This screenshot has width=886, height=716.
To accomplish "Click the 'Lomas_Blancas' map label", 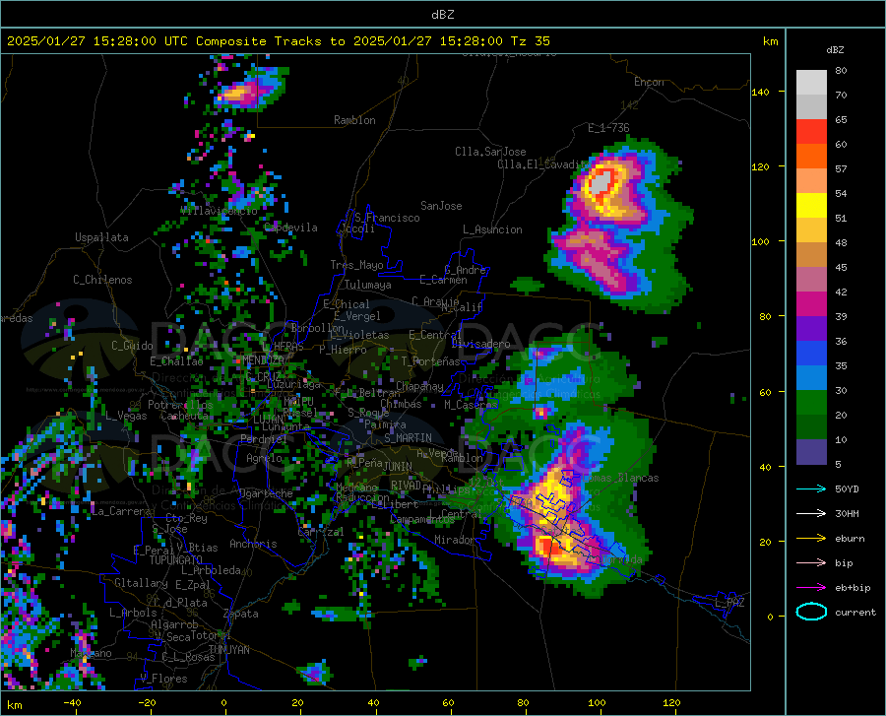I will [x=620, y=478].
